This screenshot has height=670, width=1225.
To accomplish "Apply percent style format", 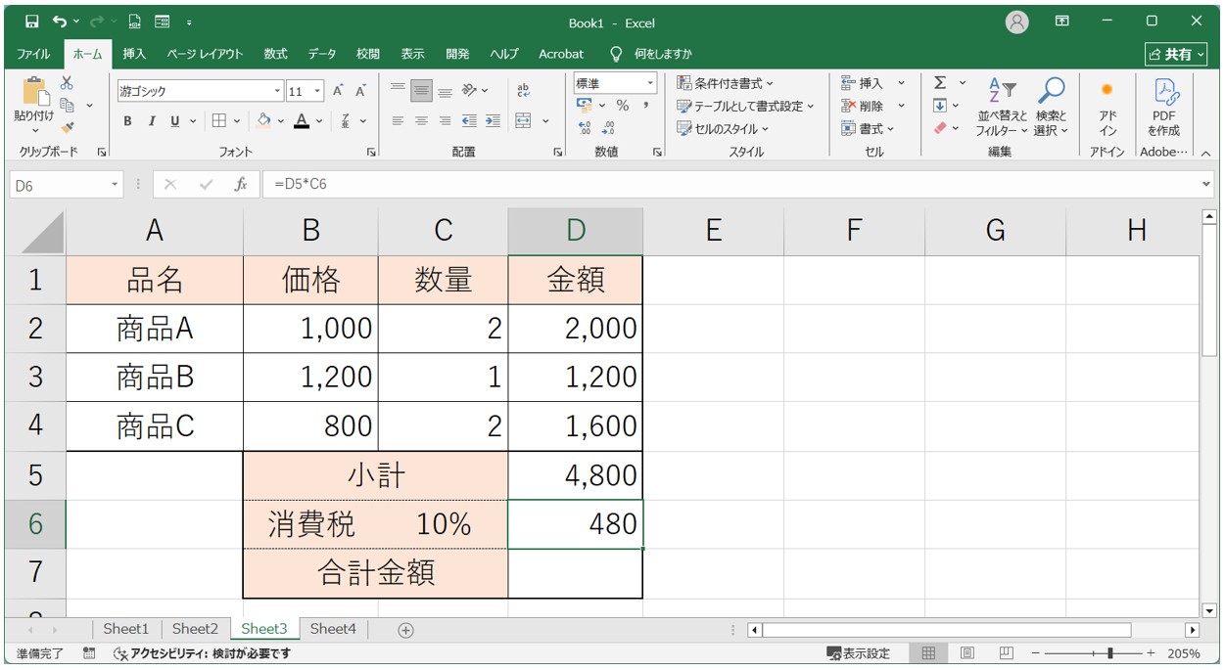I will tap(622, 106).
